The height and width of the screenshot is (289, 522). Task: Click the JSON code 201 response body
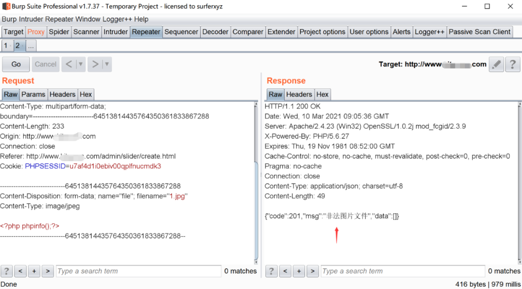point(332,216)
